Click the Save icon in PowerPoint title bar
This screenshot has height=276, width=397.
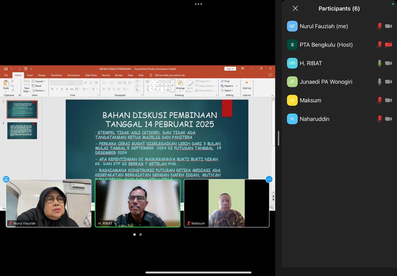click(6, 69)
